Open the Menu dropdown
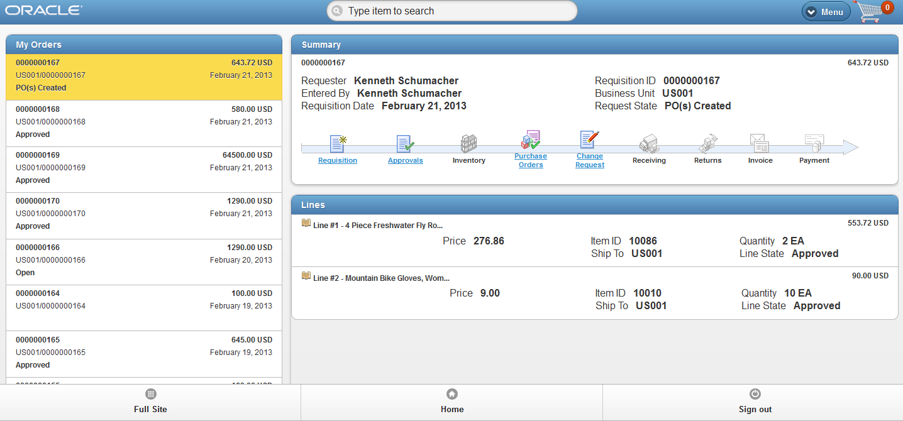Image resolution: width=903 pixels, height=421 pixels. click(826, 12)
